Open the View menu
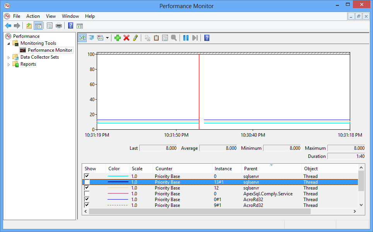The image size is (373, 232). 51,16
